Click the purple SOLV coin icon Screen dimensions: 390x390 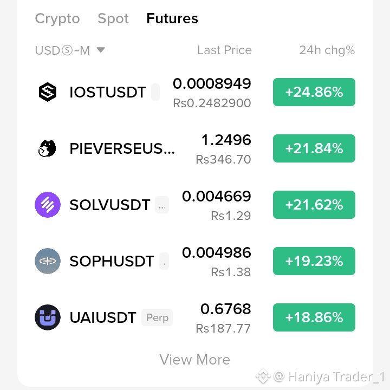click(48, 205)
